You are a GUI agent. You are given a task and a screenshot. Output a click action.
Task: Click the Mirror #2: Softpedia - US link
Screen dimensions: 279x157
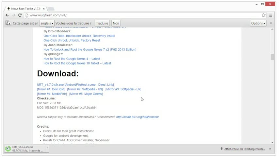pyautogui.click(x=85, y=89)
